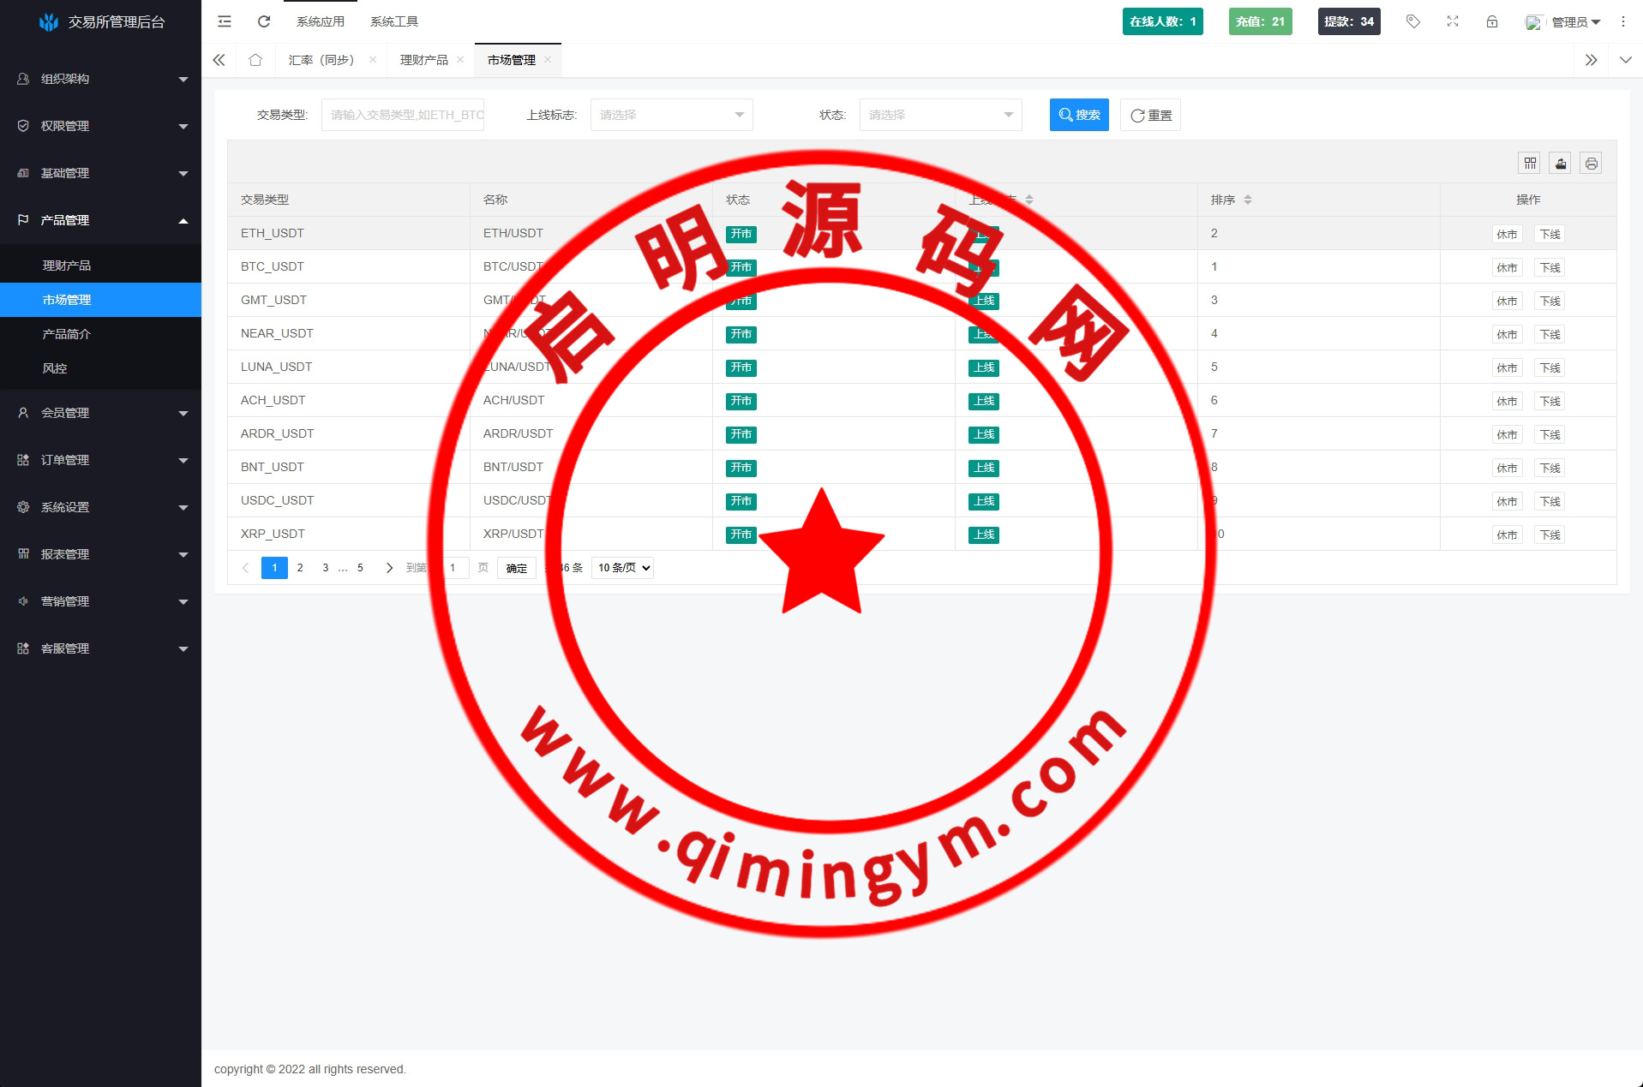Open the 状态 filter dropdown

coord(940,115)
